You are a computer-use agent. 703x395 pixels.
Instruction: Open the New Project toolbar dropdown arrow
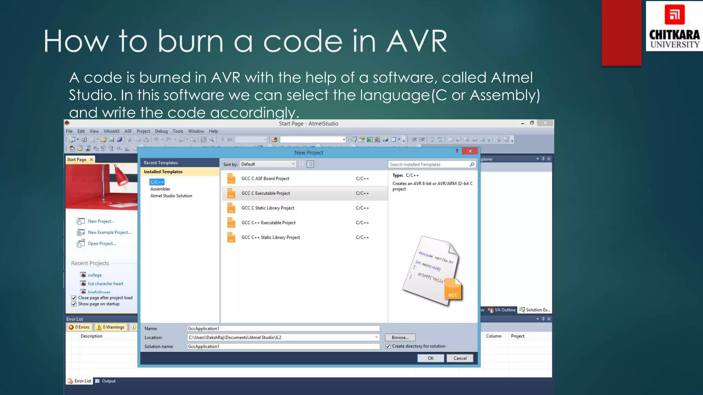pyautogui.click(x=78, y=140)
